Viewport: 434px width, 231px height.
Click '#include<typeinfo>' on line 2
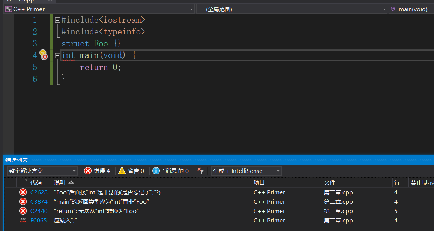coord(103,32)
